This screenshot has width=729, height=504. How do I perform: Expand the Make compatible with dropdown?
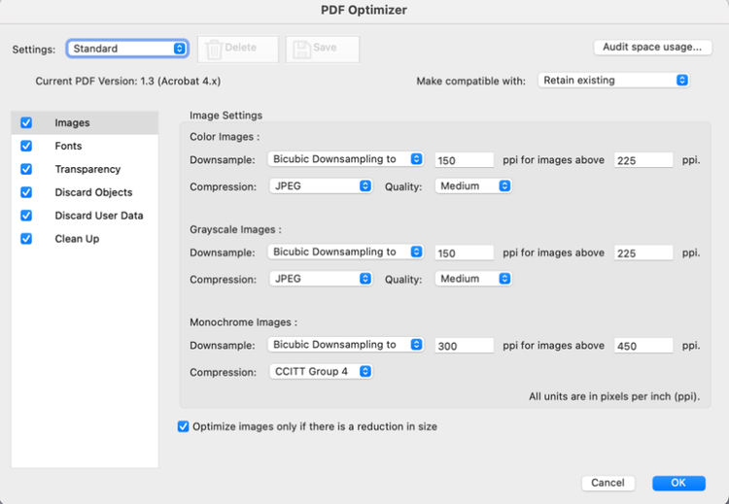point(613,81)
